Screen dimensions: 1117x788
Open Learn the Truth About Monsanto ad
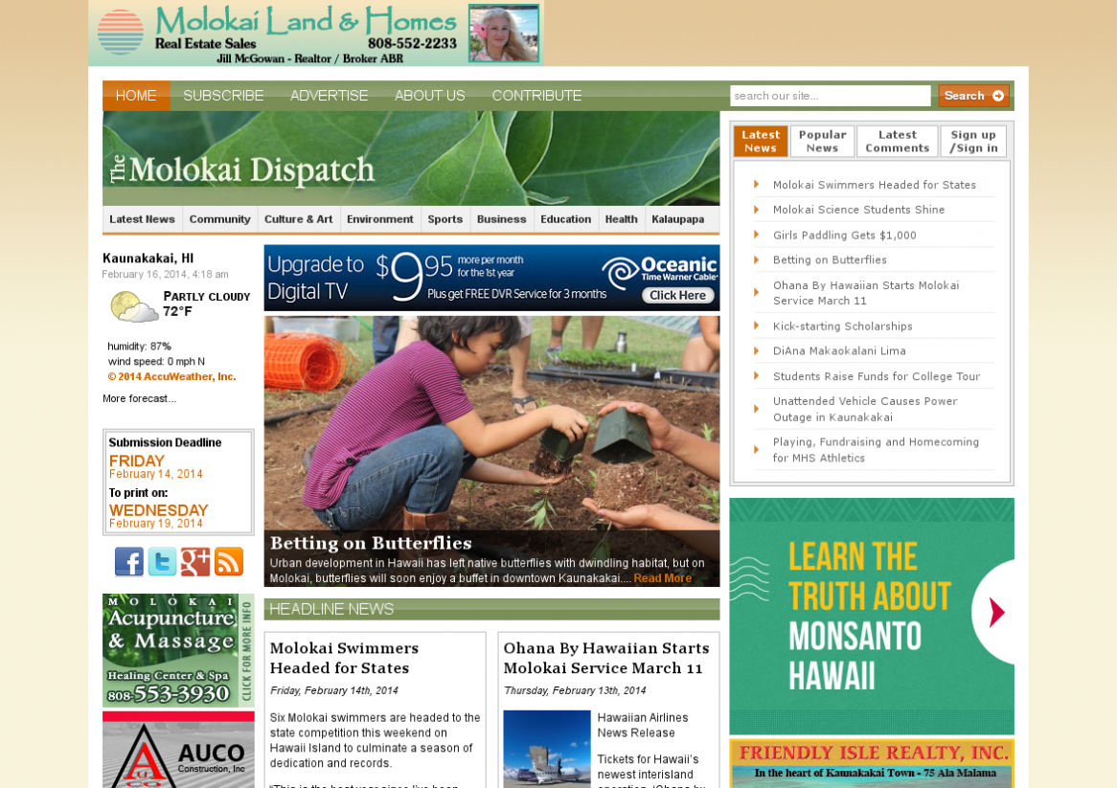pos(871,616)
